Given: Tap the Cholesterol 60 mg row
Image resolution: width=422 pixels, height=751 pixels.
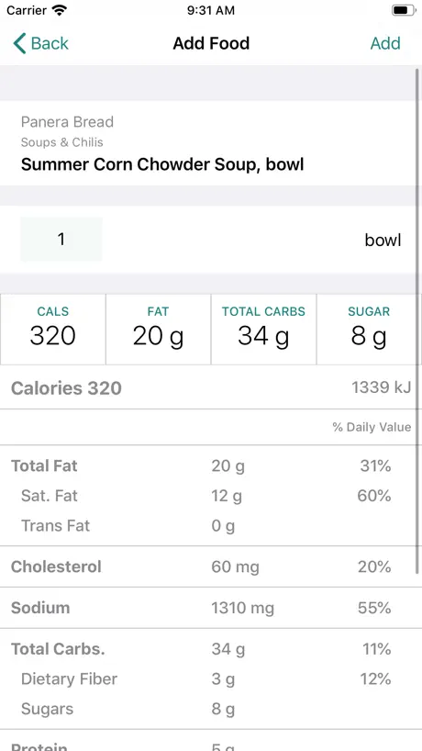Looking at the screenshot, I should (x=211, y=566).
